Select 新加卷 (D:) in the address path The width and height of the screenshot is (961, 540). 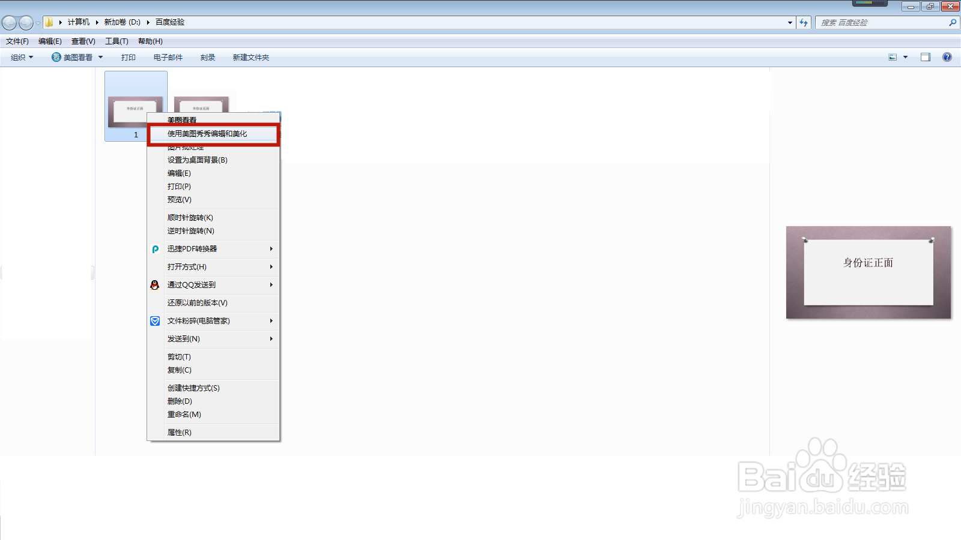122,22
